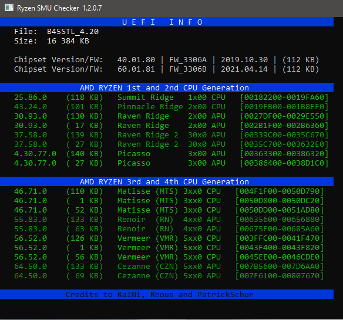The height and width of the screenshot is (320, 343).
Task: Click address range '[002B1F00-002B6360]'
Action: click(284, 126)
